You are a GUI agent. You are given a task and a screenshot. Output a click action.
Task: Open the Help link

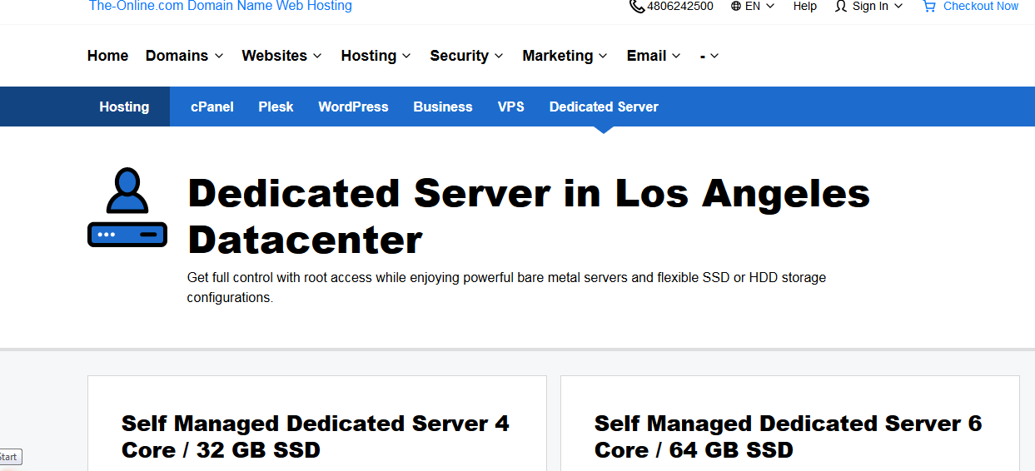click(804, 6)
